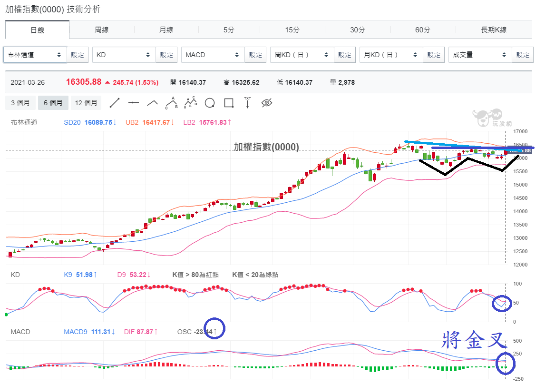Open the 月KD(日) indicator dropdown
The height and width of the screenshot is (385, 545).
tap(391, 55)
